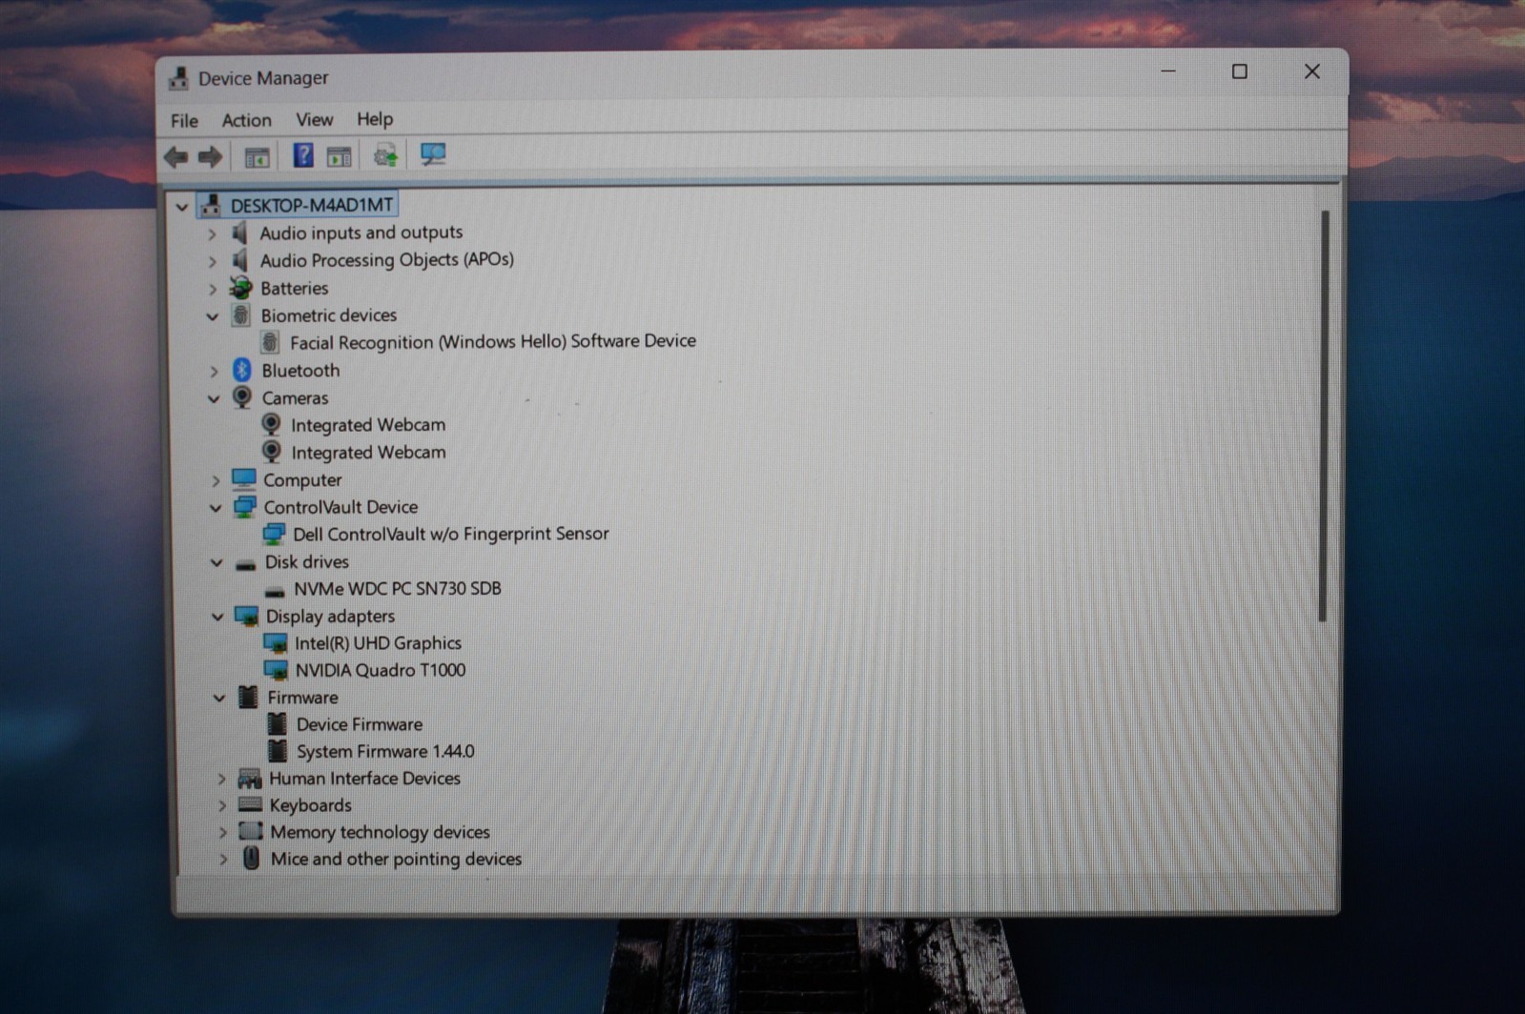Select Dell ControlVault w/o Fingerprint Sensor

[450, 534]
